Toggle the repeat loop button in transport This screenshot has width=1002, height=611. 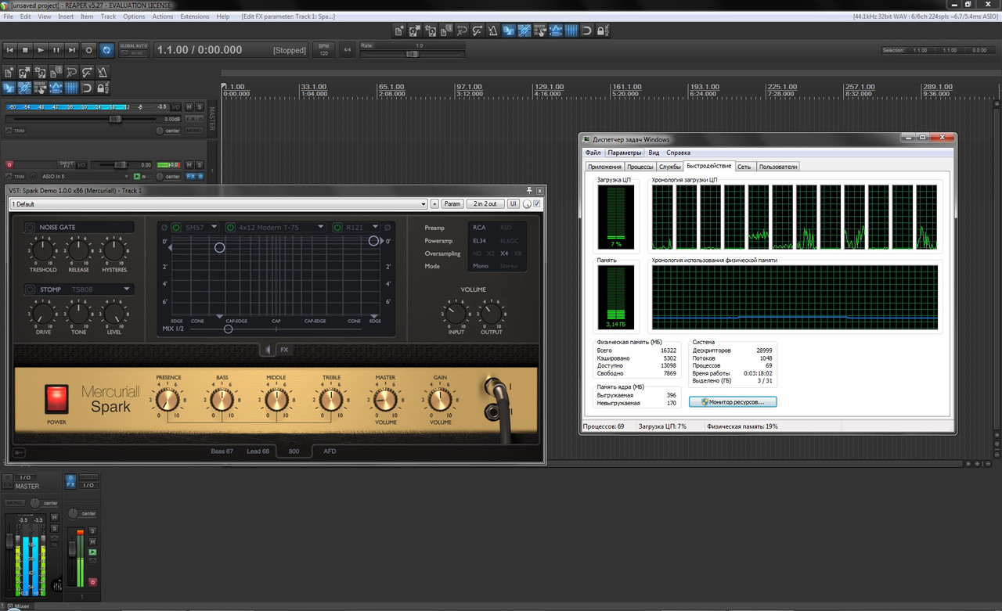pos(106,50)
